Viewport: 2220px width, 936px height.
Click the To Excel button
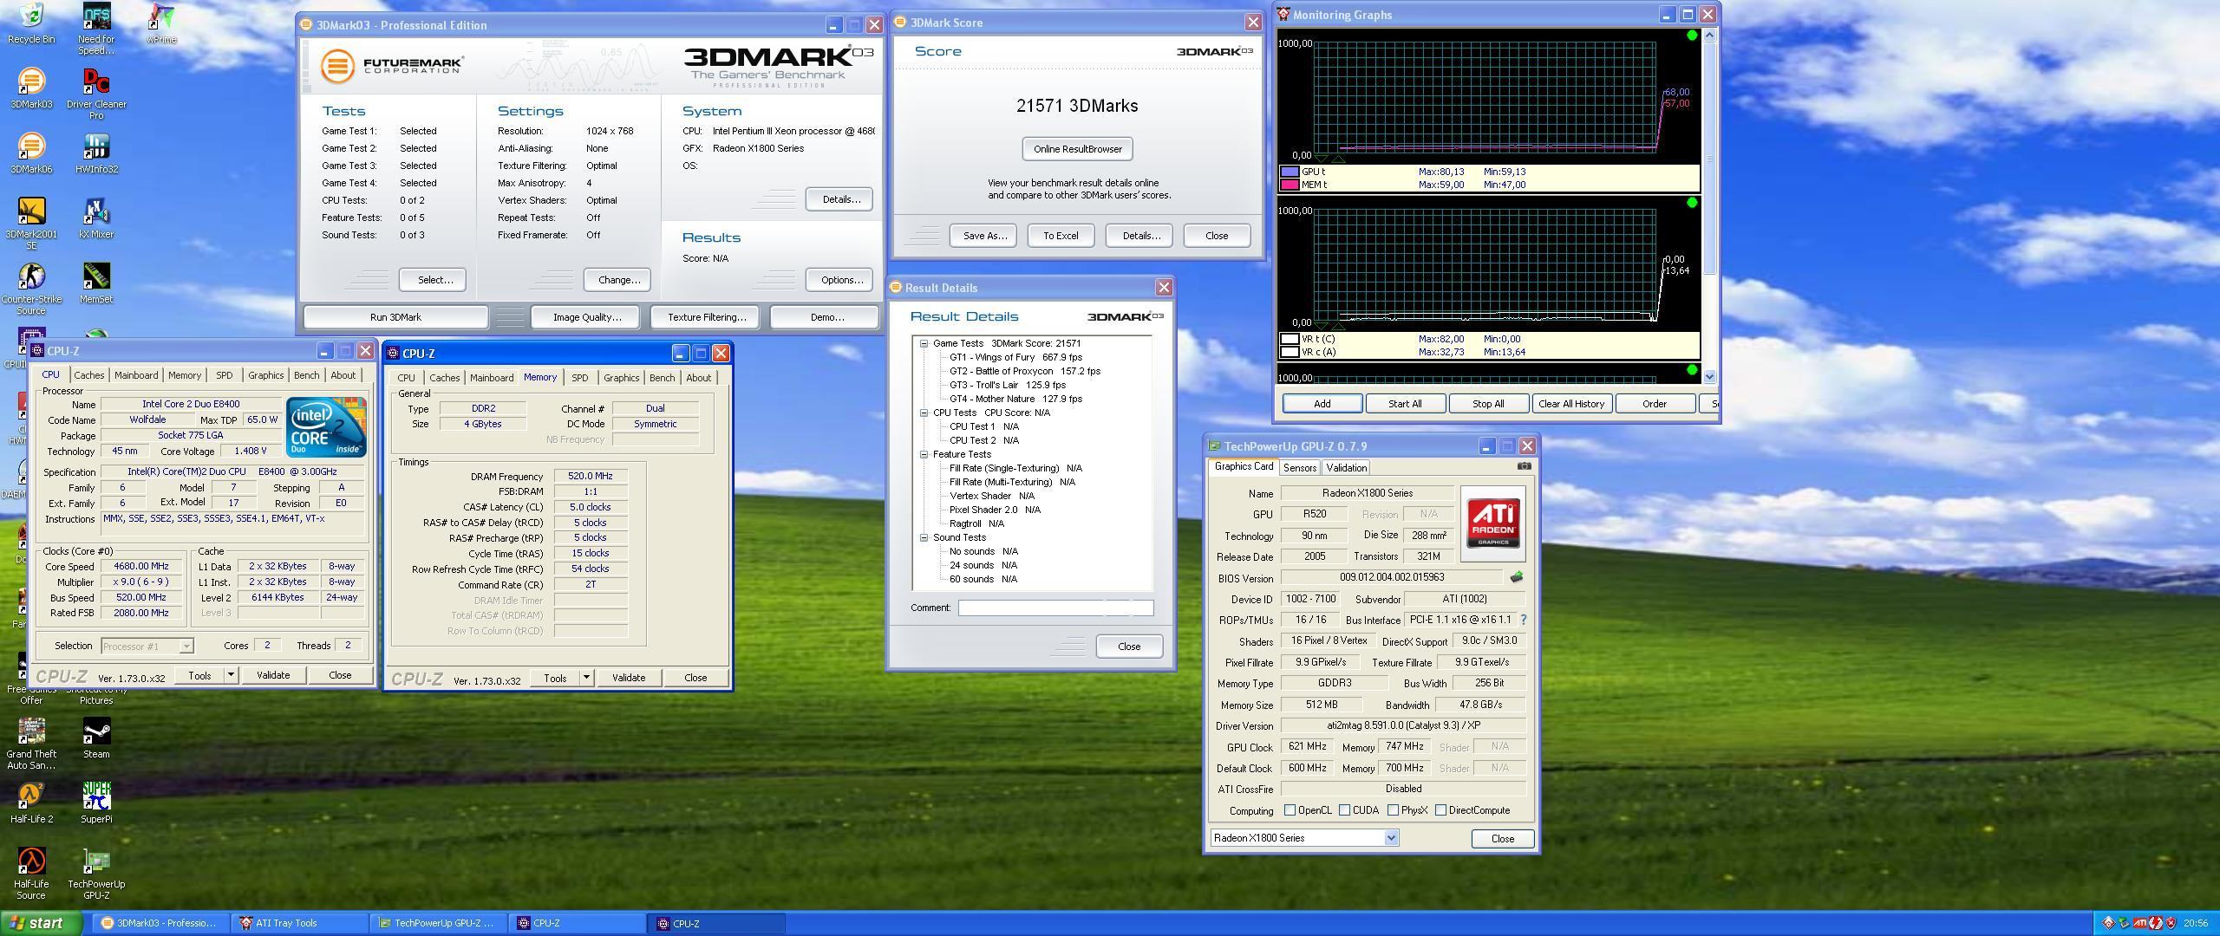coord(1061,236)
